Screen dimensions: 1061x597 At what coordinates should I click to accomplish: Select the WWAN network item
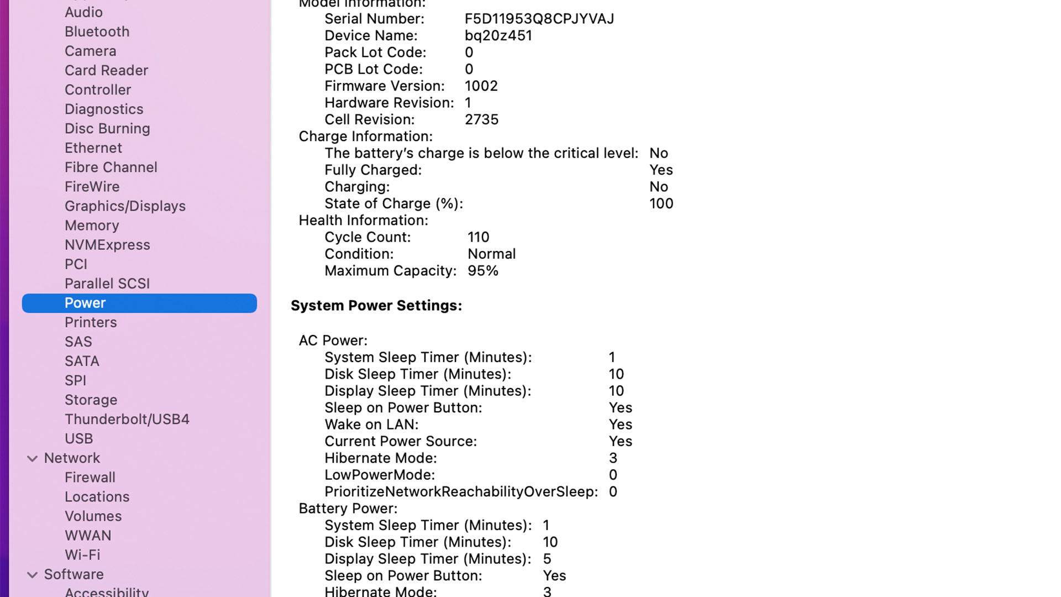click(87, 535)
